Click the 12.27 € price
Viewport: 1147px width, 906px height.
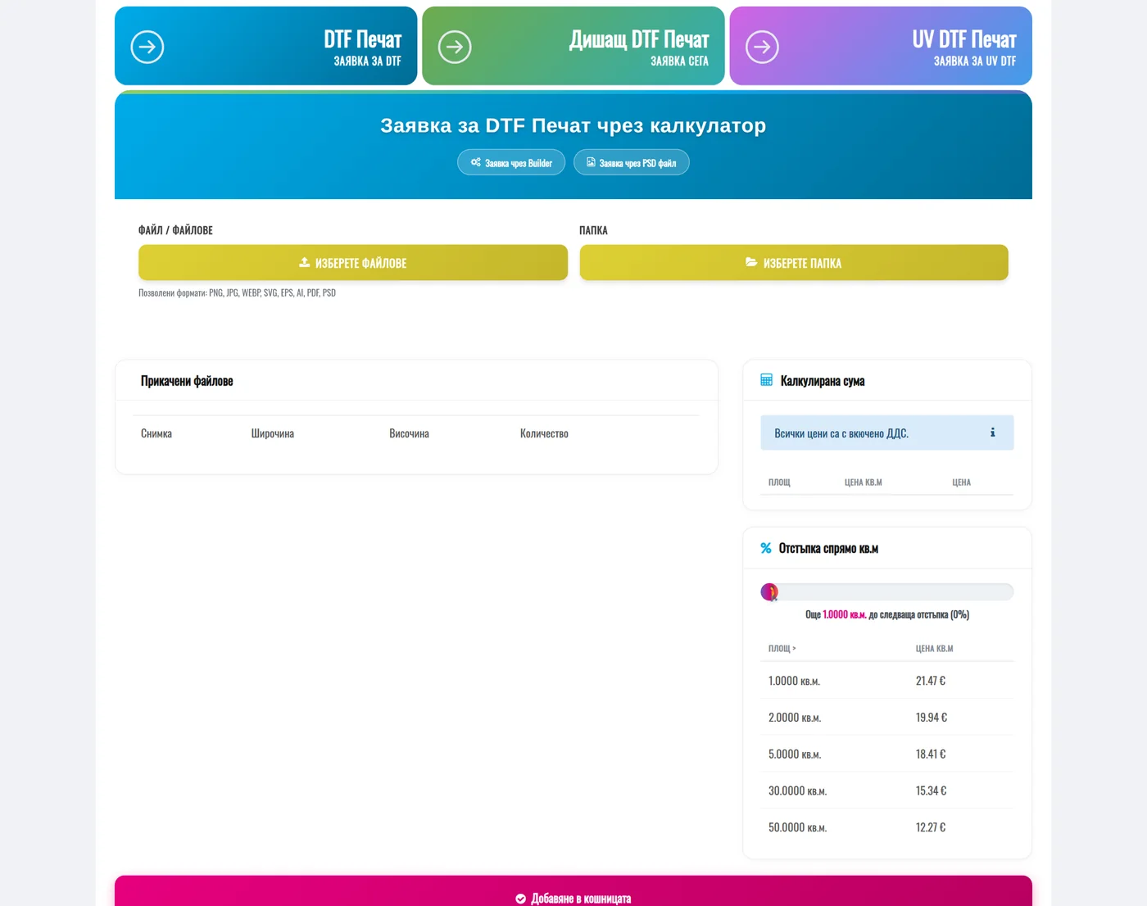pyautogui.click(x=931, y=828)
